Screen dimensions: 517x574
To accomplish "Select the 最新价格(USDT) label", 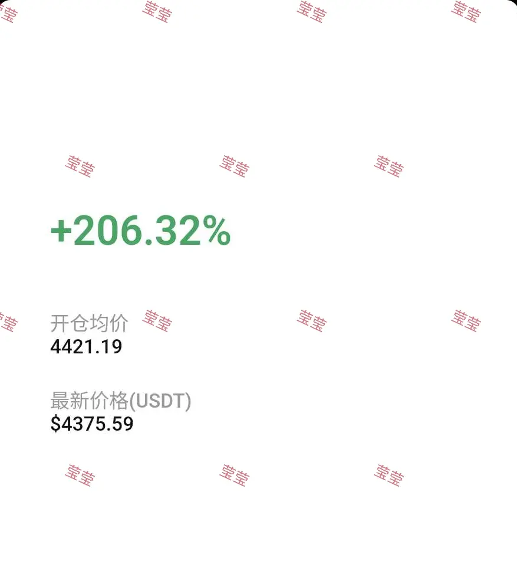I will [x=121, y=401].
